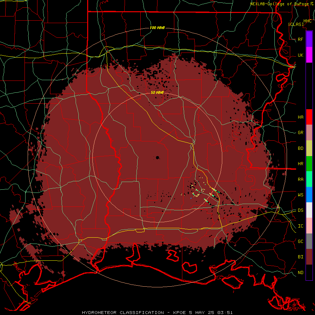Click the HA legend label

click(x=300, y=117)
